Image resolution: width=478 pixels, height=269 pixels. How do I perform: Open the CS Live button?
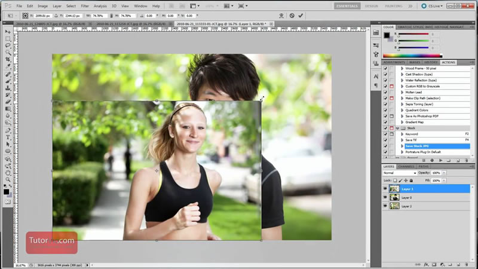click(438, 6)
